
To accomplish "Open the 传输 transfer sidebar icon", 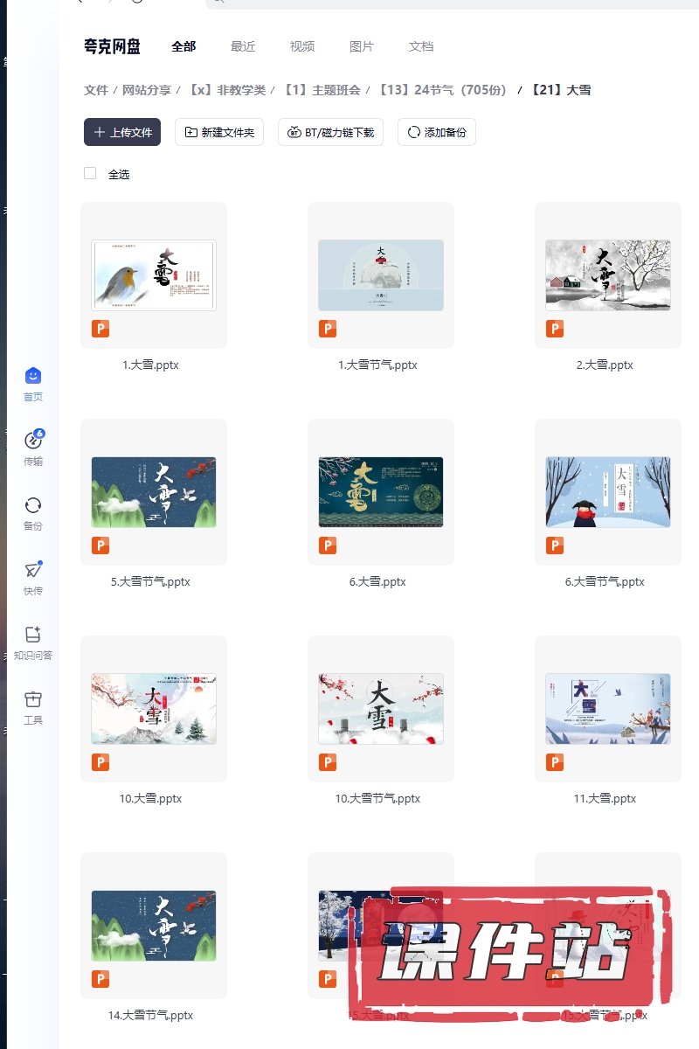I will pos(33,441).
